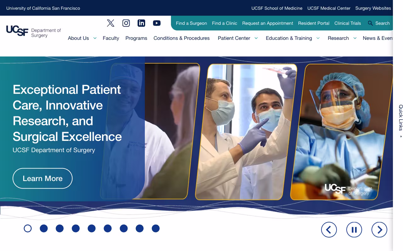403x251 pixels.
Task: Open the Resident Portal link
Action: coord(314,23)
